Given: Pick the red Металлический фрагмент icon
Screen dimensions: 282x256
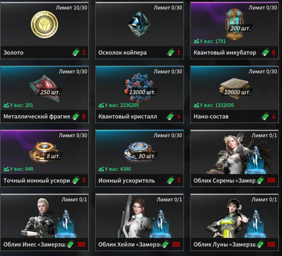Looking at the screenshot, I should [x=44, y=88].
